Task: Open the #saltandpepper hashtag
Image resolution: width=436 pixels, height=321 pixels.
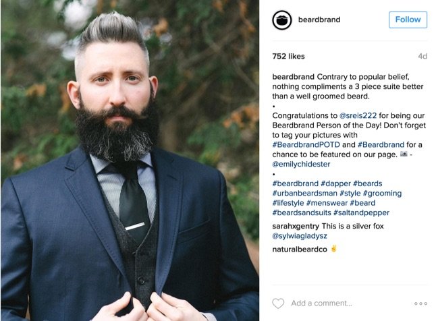Action: click(361, 212)
